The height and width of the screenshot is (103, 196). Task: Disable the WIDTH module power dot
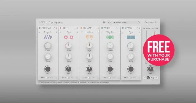click(x=102, y=28)
